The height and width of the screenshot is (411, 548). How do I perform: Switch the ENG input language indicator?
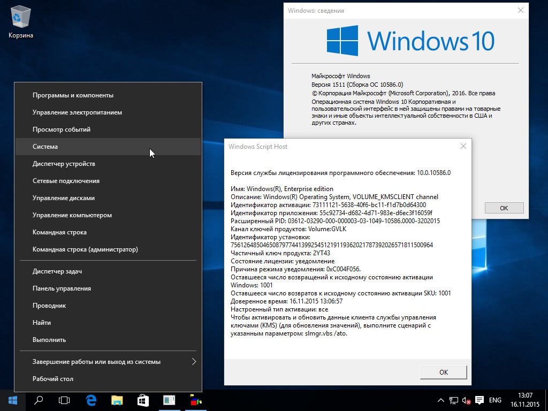coord(495,400)
